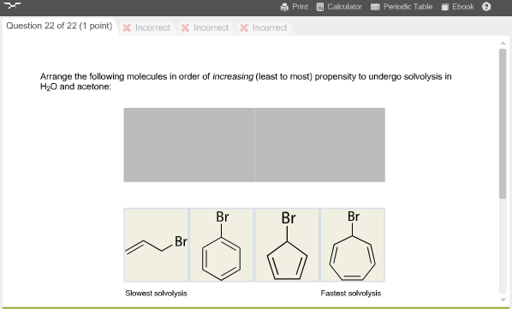
Task: Select the Question 22 of 22 tab
Action: tap(59, 26)
